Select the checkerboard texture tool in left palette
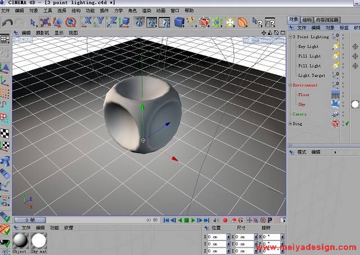Viewport: 360px width, 255px height. click(x=4, y=134)
